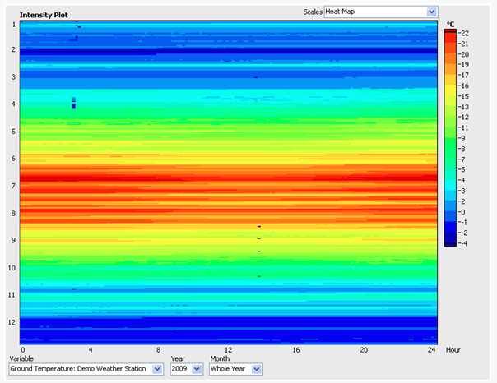Click the Month dropdown arrow
This screenshot has height=383, width=497.
tap(257, 369)
